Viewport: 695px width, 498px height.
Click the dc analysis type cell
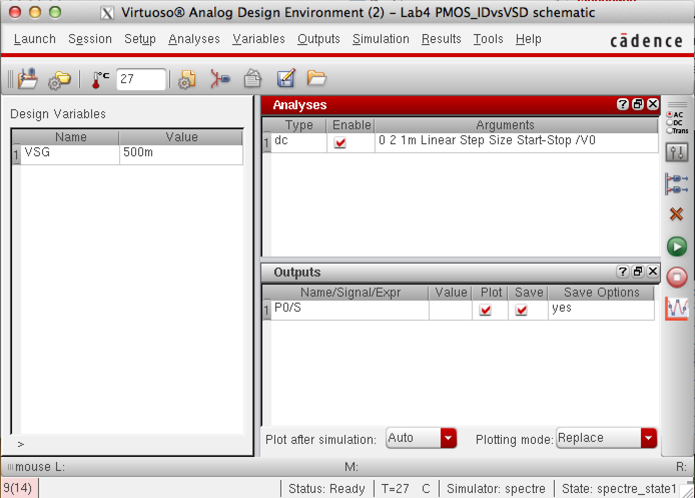(299, 142)
